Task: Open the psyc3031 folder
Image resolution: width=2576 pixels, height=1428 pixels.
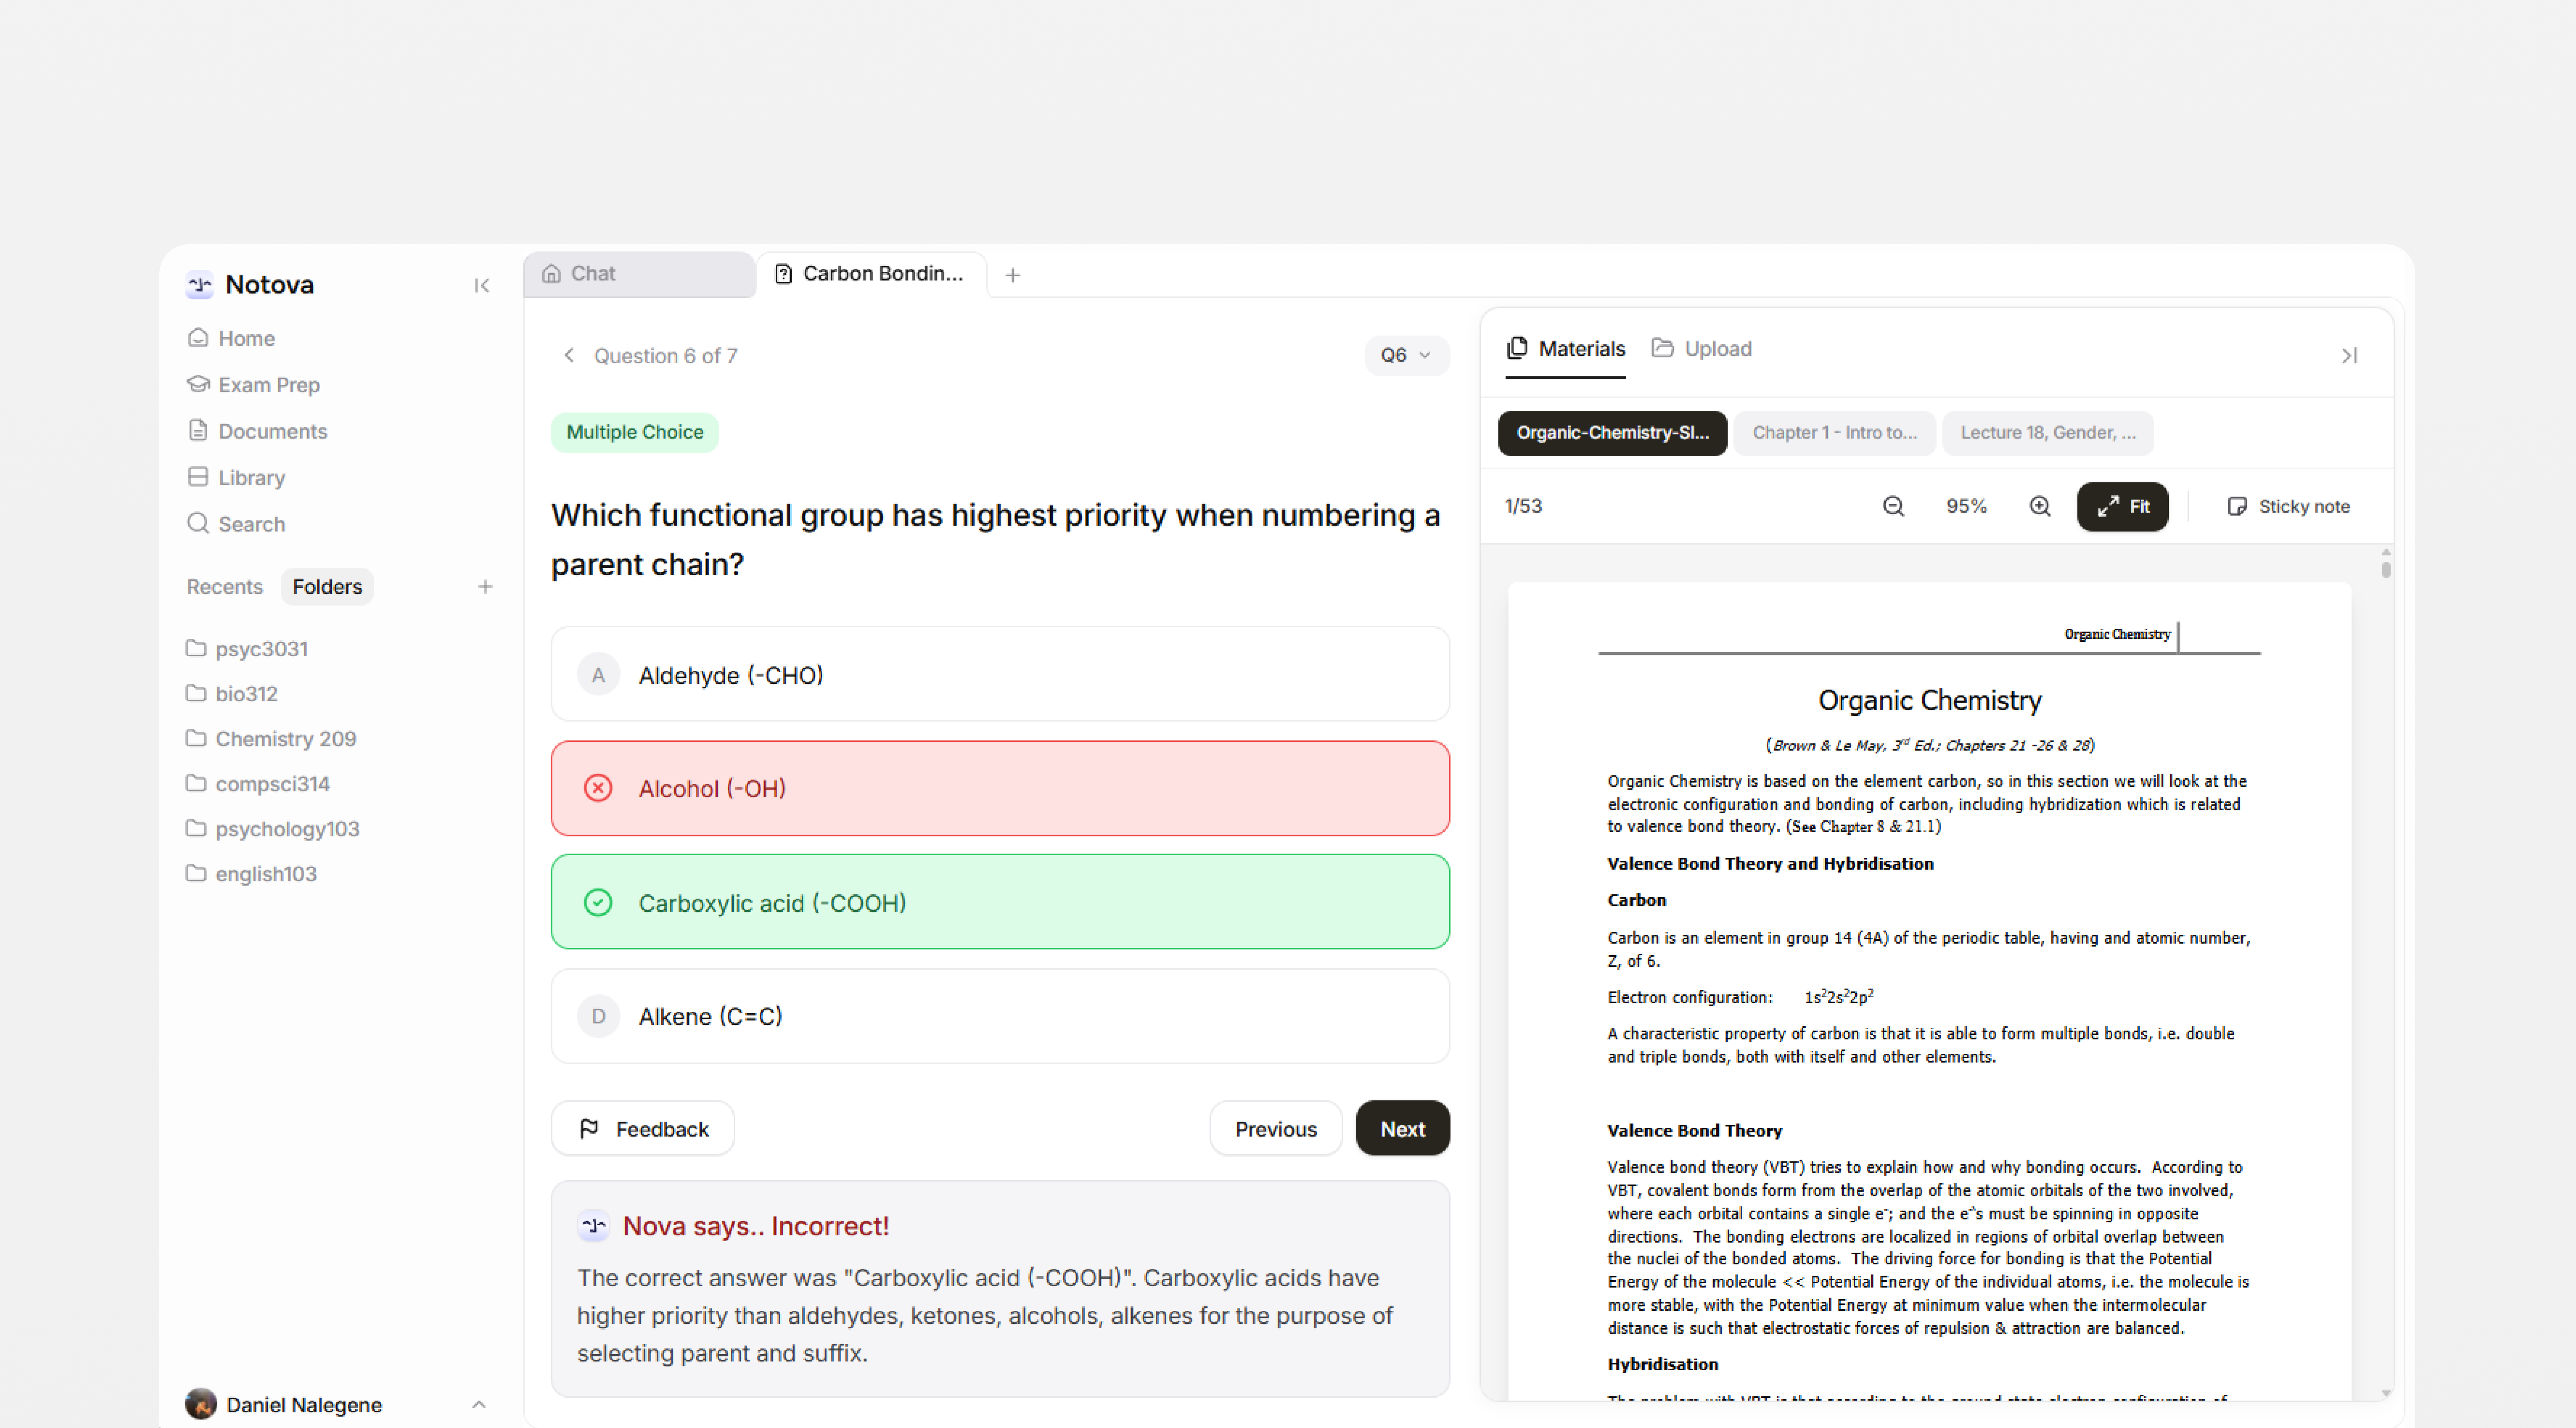Action: point(247,649)
